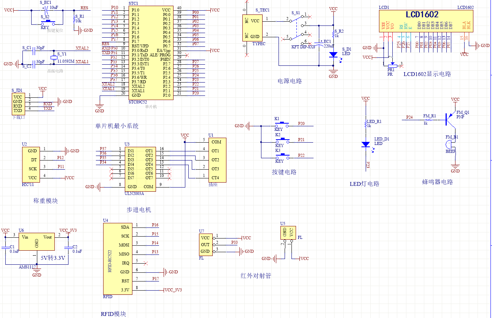Viewport: 492px width, 318px height.
Task: Select the HX711 weighing module block
Action: tap(32, 164)
